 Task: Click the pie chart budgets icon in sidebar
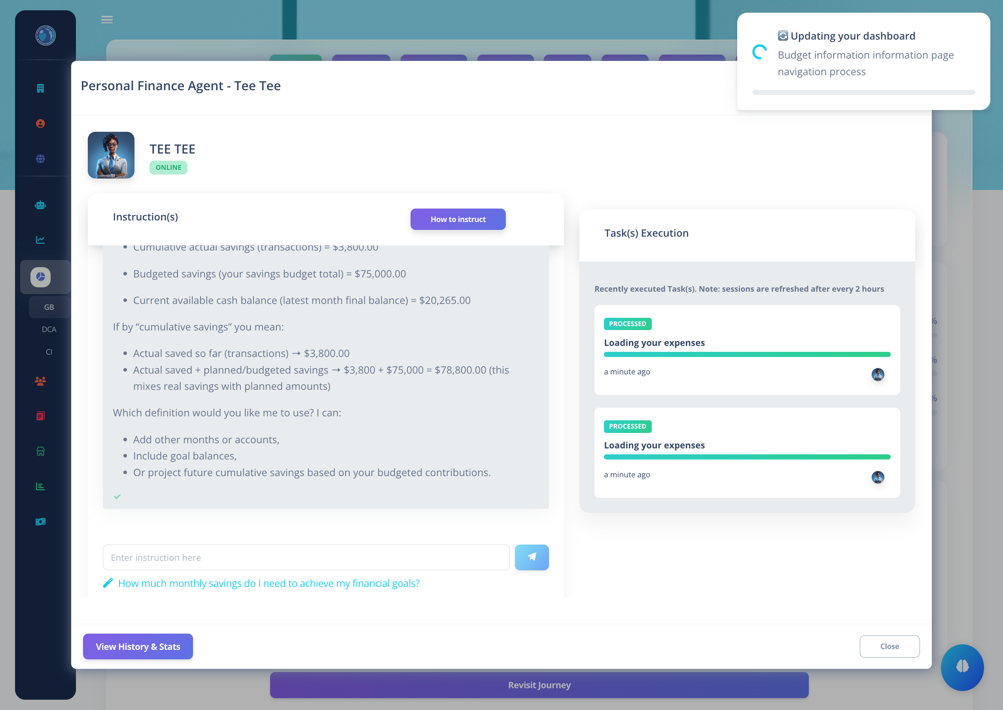pyautogui.click(x=40, y=277)
